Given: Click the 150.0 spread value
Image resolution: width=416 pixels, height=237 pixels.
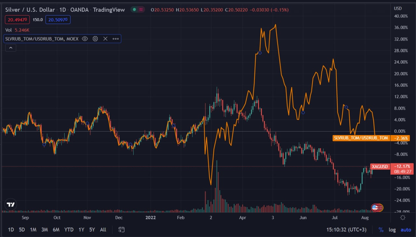Looking at the screenshot, I should click(x=38, y=19).
